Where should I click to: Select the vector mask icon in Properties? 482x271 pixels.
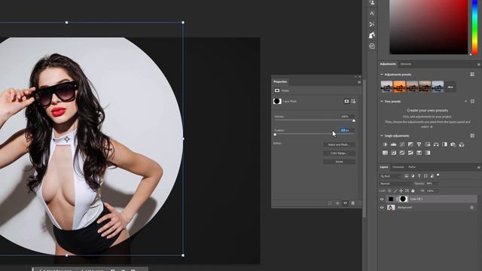[x=353, y=101]
